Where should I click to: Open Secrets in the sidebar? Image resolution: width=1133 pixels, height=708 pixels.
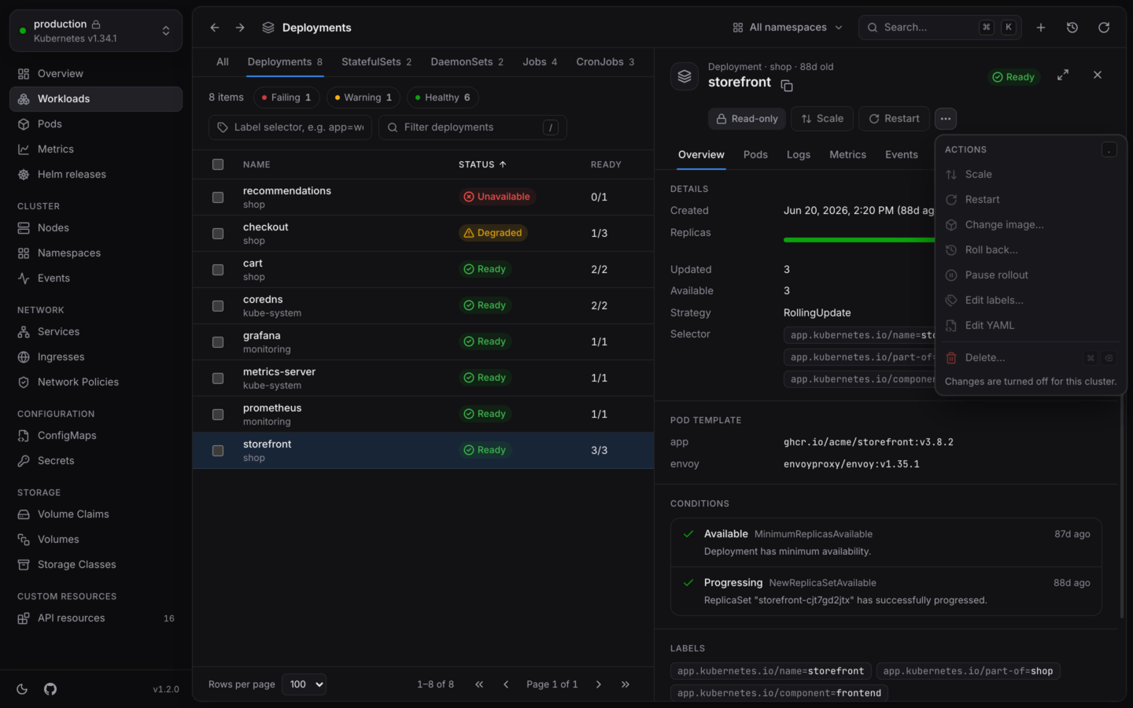pyautogui.click(x=96, y=461)
